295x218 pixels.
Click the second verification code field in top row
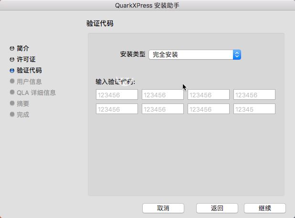tap(163, 94)
